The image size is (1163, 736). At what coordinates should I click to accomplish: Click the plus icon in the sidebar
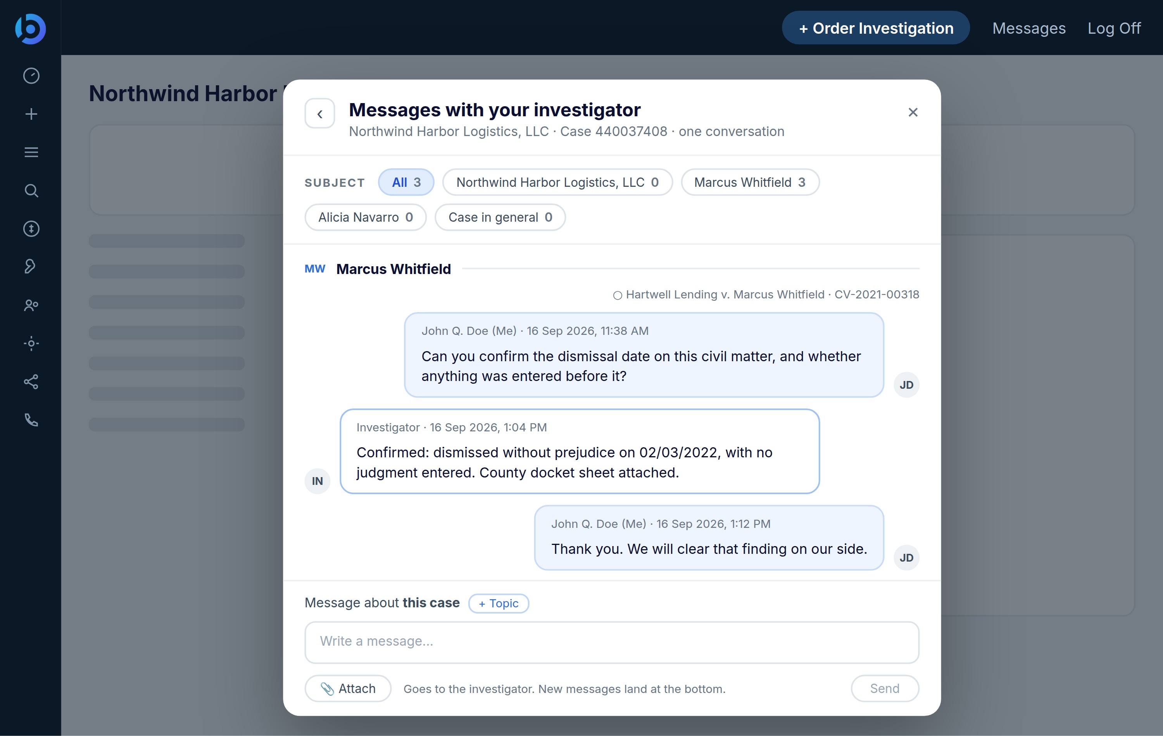pyautogui.click(x=31, y=114)
